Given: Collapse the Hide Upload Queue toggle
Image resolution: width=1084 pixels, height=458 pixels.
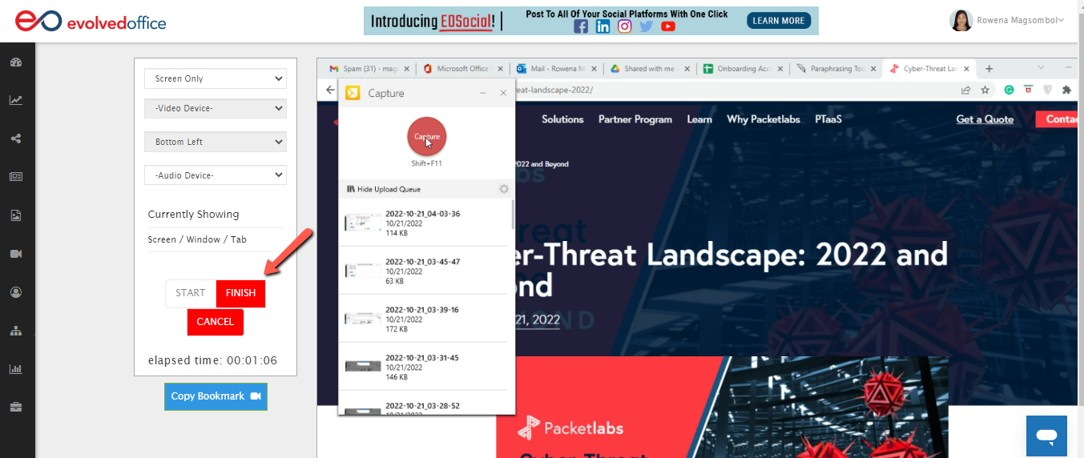Looking at the screenshot, I should point(384,189).
